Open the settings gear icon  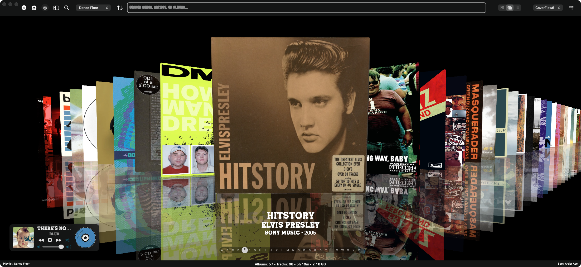point(34,8)
